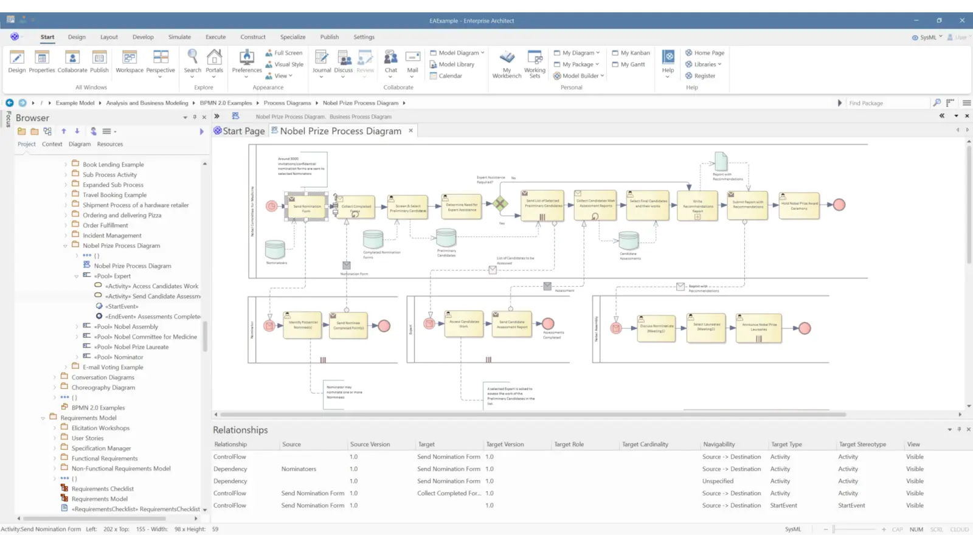The image size is (973, 547).
Task: Click the Find Package search field
Action: (x=882, y=103)
